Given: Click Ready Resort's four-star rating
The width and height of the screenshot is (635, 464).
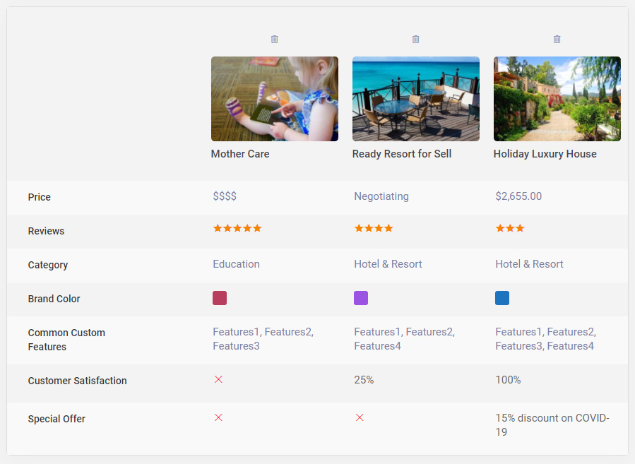Looking at the screenshot, I should pyautogui.click(x=374, y=228).
